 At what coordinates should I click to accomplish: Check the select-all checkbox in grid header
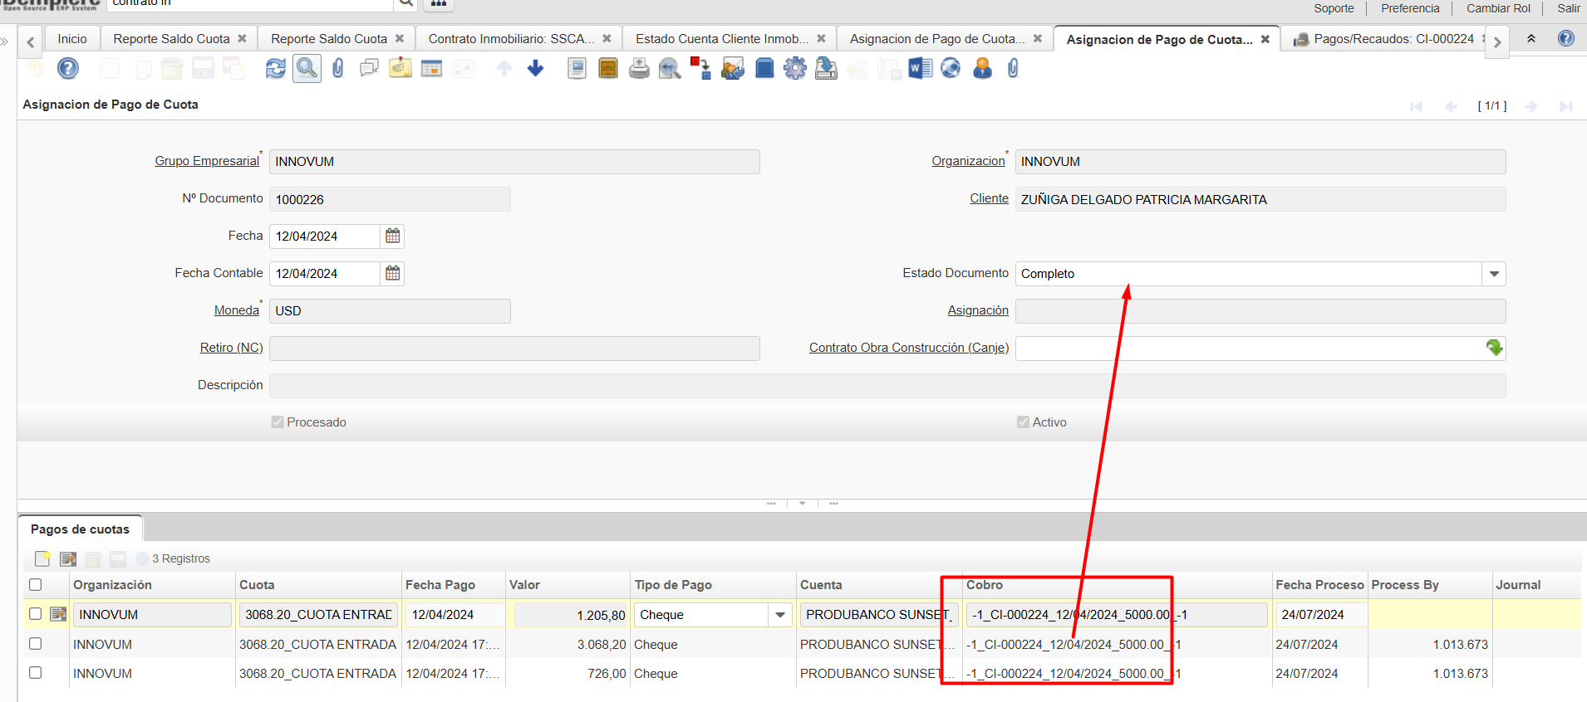click(x=35, y=585)
